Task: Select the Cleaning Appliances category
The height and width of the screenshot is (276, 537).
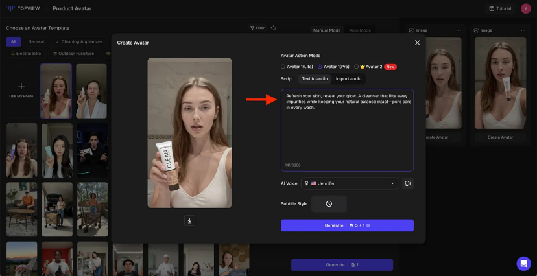Action: coord(79,41)
